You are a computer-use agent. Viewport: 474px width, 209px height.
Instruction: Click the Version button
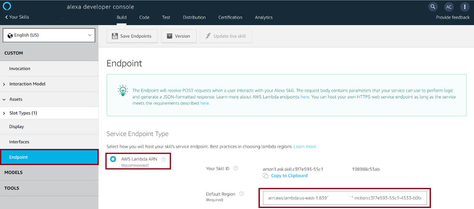(179, 36)
